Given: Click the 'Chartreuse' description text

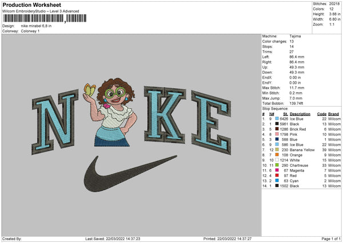Looking at the screenshot, I should [x=299, y=166].
